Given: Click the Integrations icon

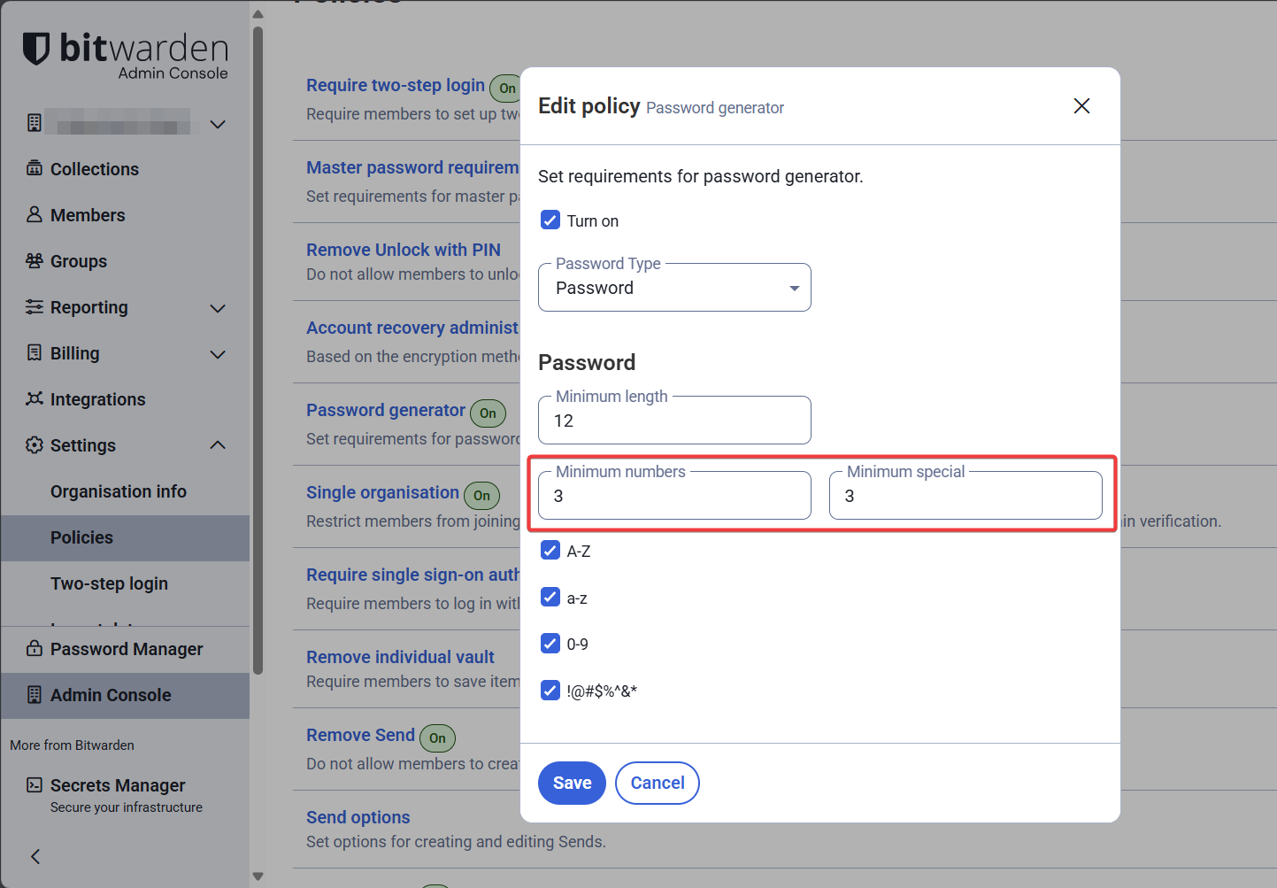Looking at the screenshot, I should 35,398.
